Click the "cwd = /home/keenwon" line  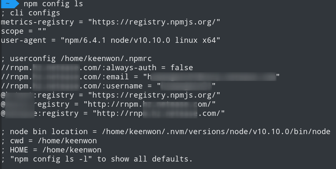[x=53, y=141]
